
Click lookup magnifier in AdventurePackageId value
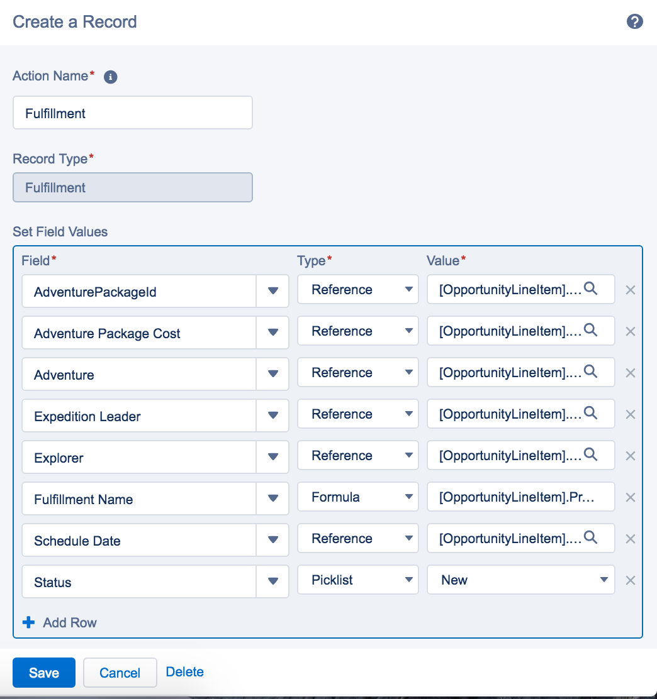(590, 289)
